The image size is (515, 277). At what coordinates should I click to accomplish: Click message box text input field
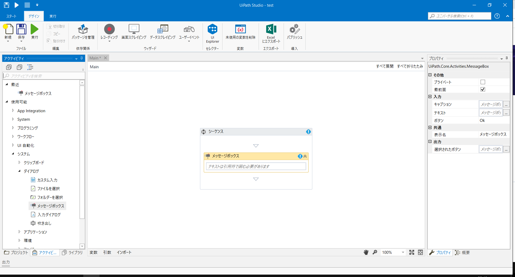(x=256, y=166)
